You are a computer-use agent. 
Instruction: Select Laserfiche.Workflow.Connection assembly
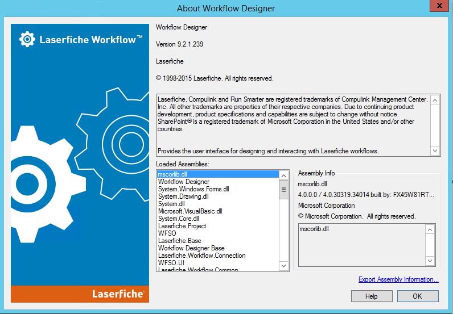[218, 256]
